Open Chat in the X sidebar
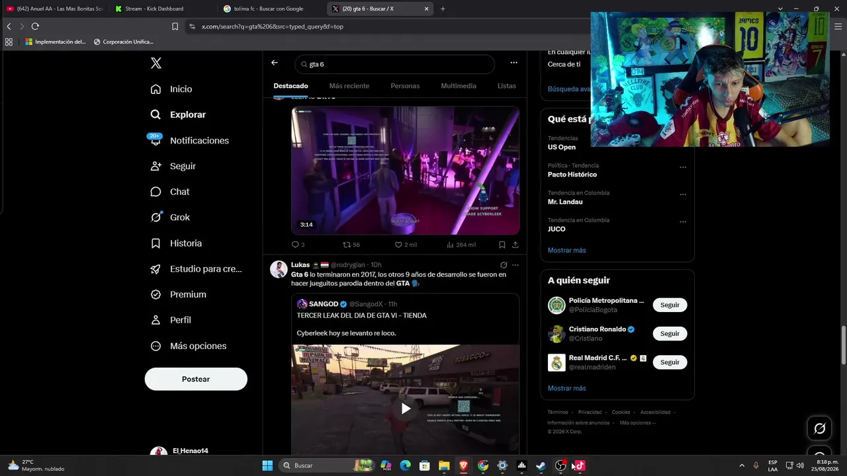Screen dimensions: 847x476 click(170, 192)
